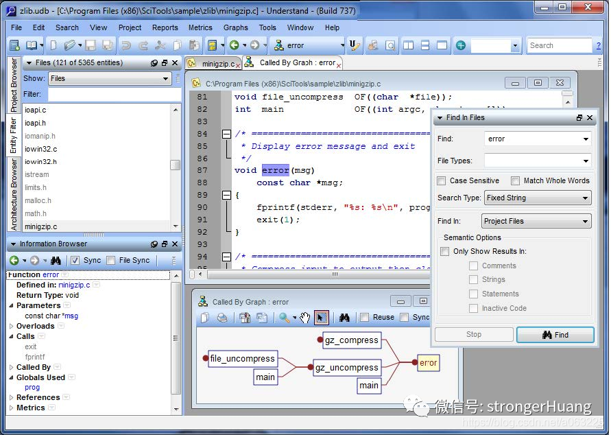The height and width of the screenshot is (435, 611).
Task: Expand the Called By tree node
Action: (x=11, y=367)
